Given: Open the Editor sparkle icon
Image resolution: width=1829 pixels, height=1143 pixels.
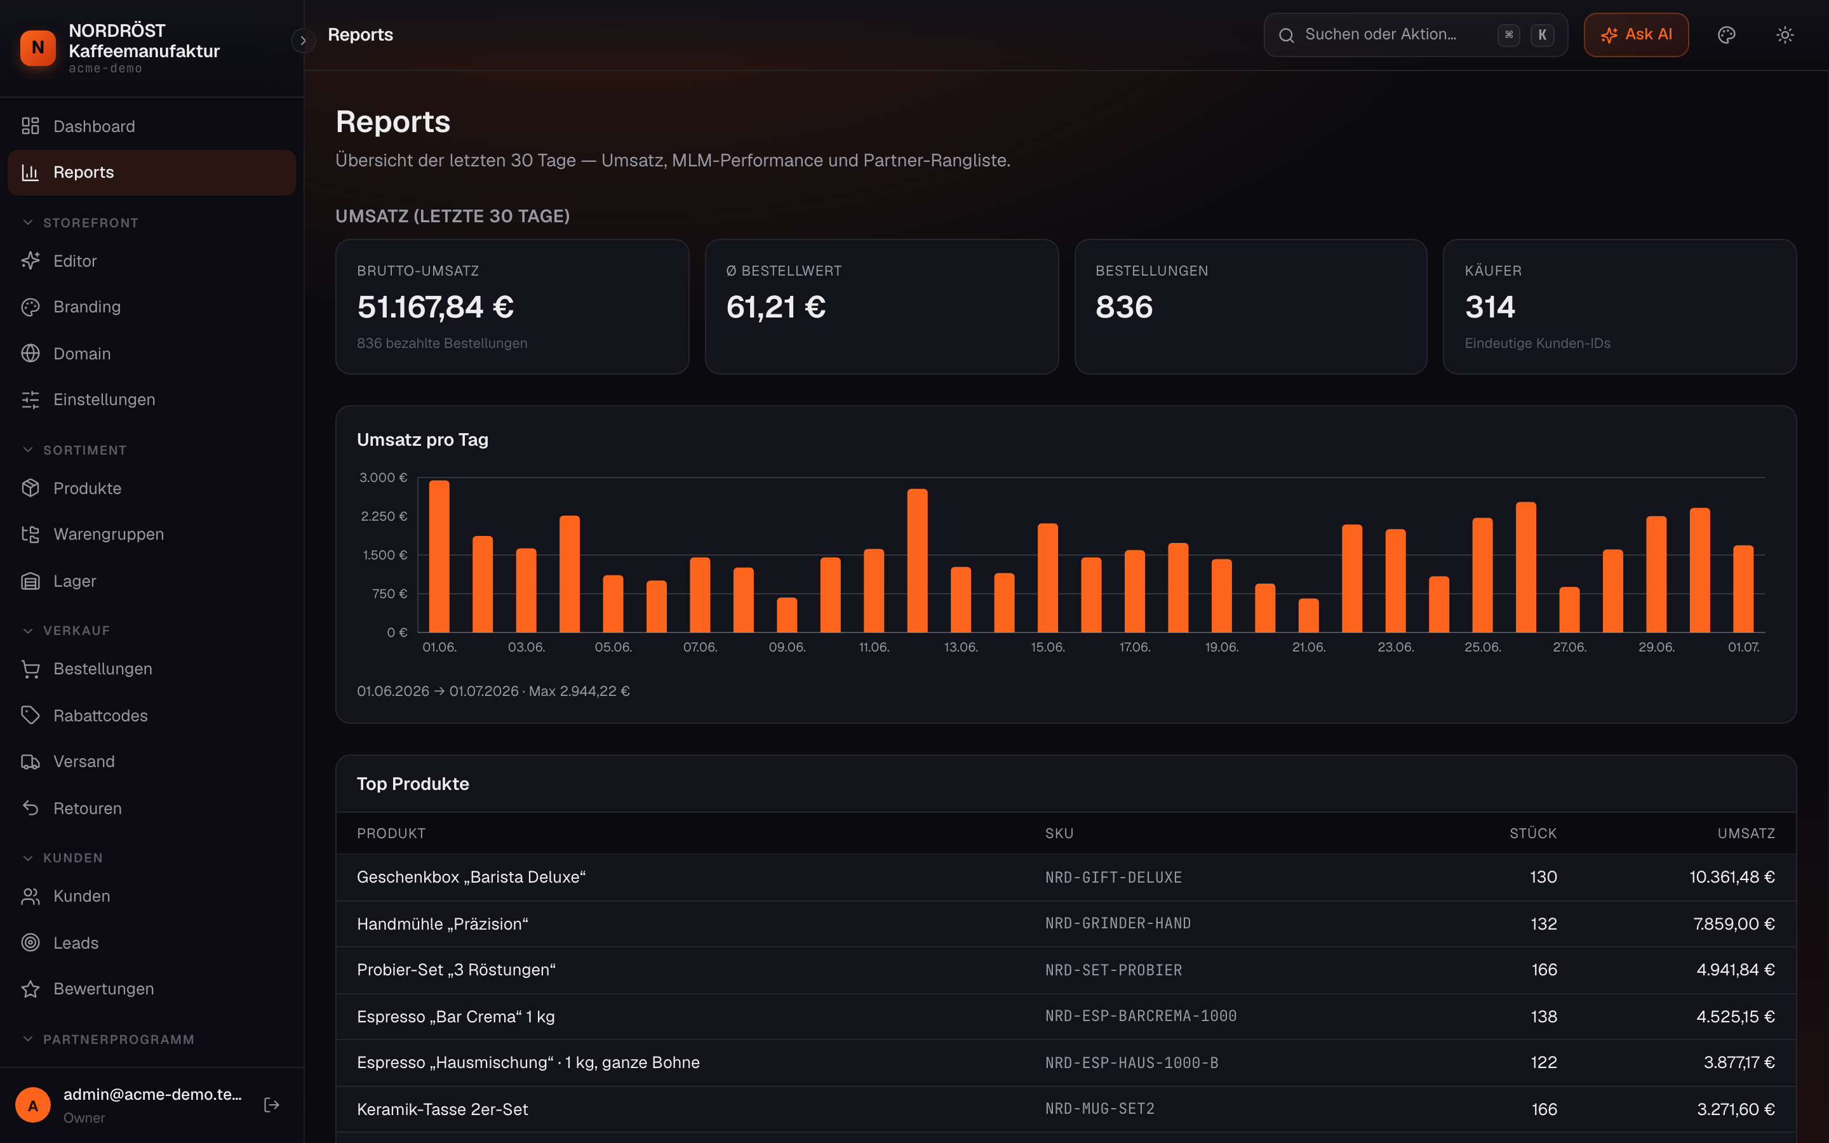Looking at the screenshot, I should (x=30, y=261).
